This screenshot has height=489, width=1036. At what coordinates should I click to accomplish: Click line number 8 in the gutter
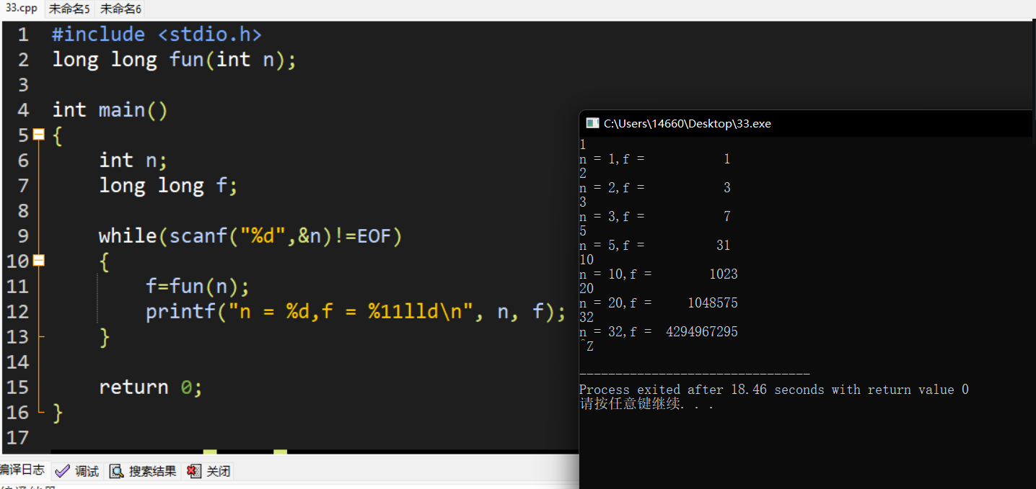click(x=23, y=211)
